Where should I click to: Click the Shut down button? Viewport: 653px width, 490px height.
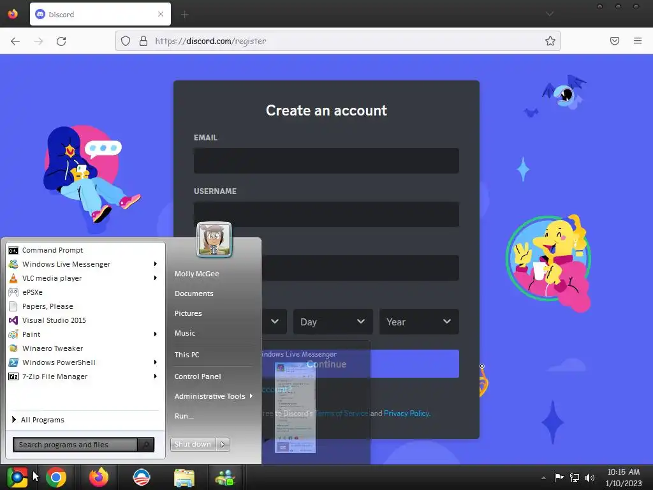[x=193, y=445]
